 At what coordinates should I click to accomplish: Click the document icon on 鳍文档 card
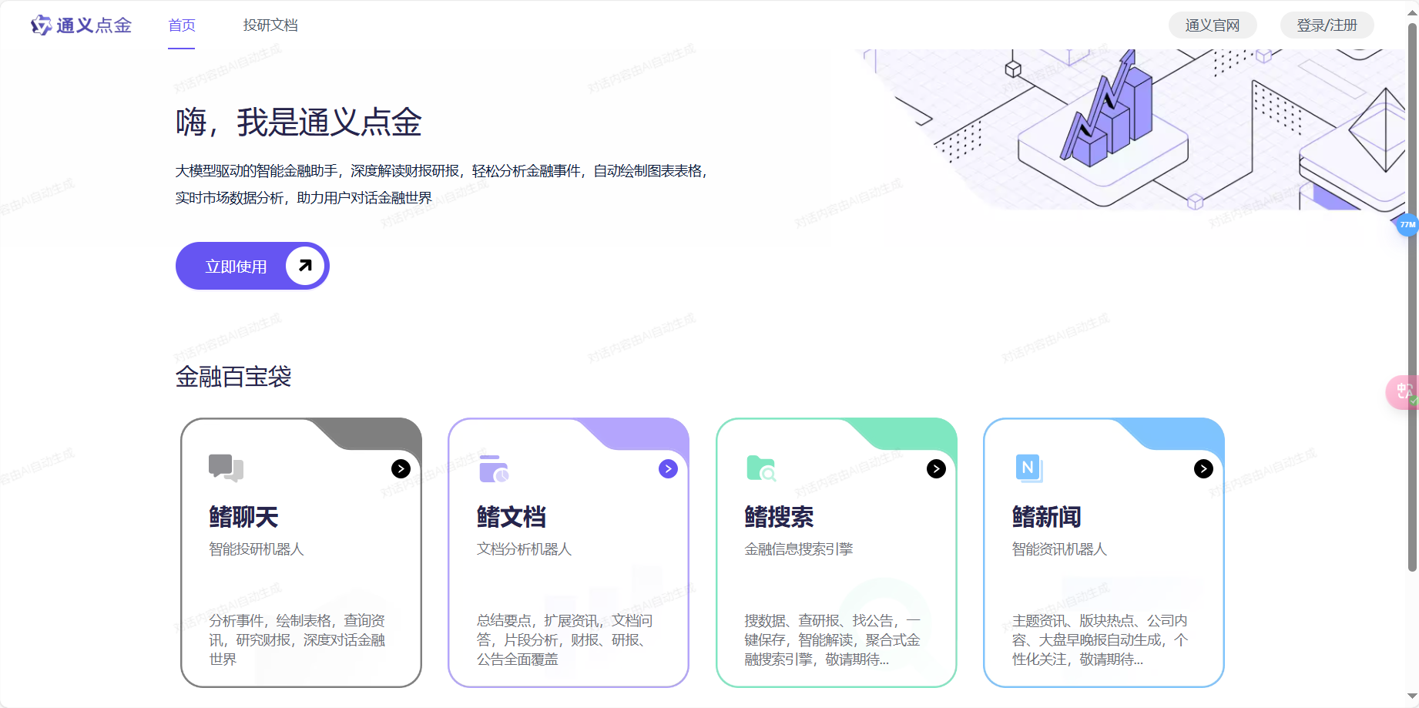click(493, 467)
